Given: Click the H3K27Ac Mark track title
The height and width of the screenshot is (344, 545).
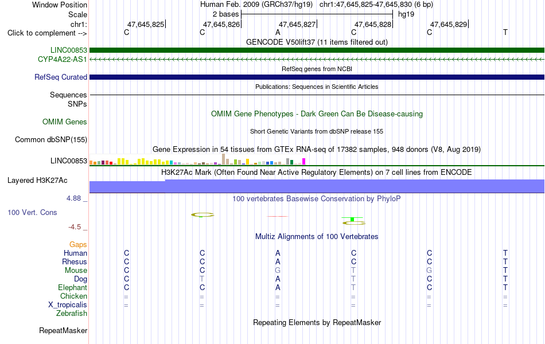Looking at the screenshot, I should [317, 173].
